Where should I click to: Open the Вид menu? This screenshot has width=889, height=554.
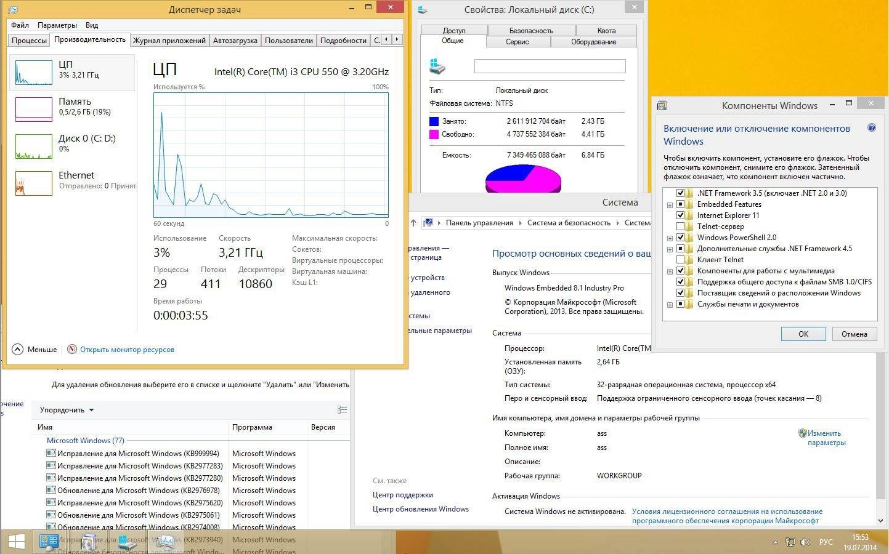[92, 25]
